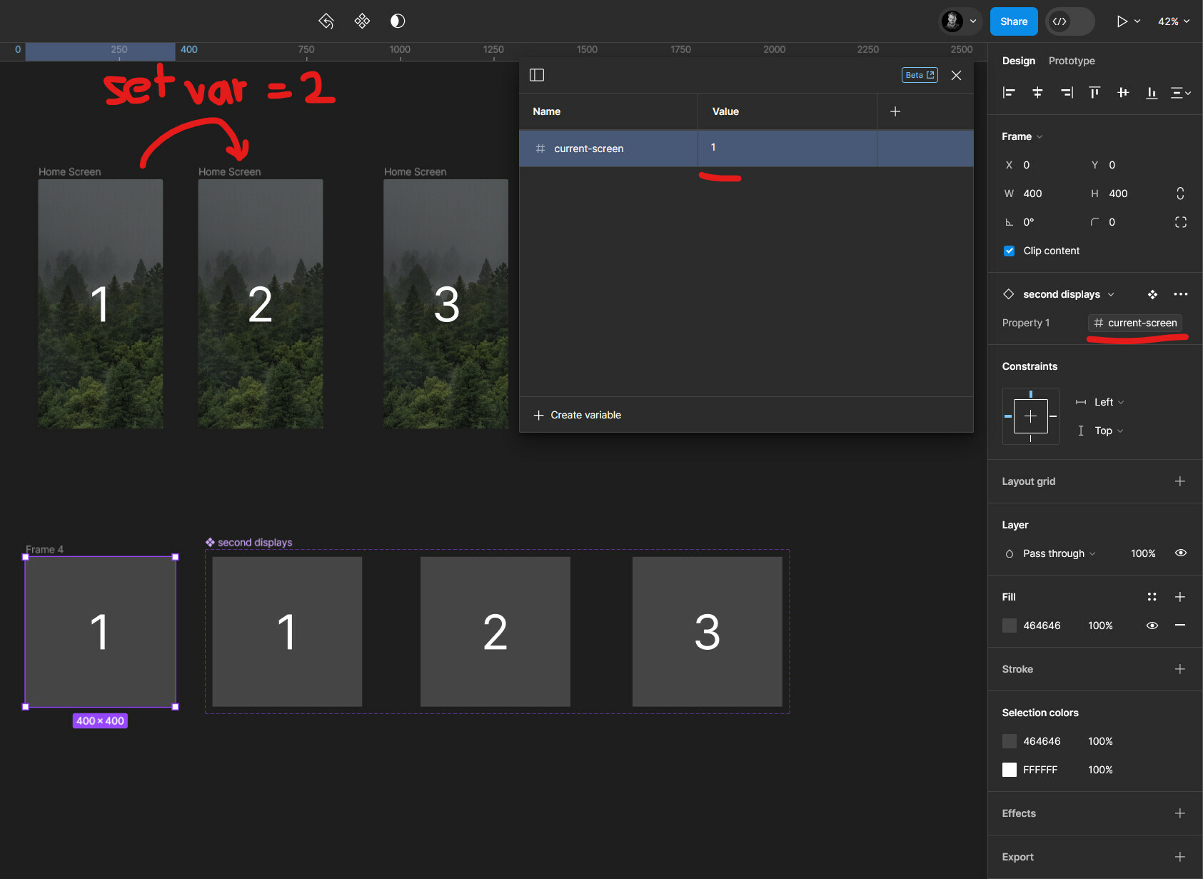
Task: Click the Share button
Action: tap(1014, 21)
